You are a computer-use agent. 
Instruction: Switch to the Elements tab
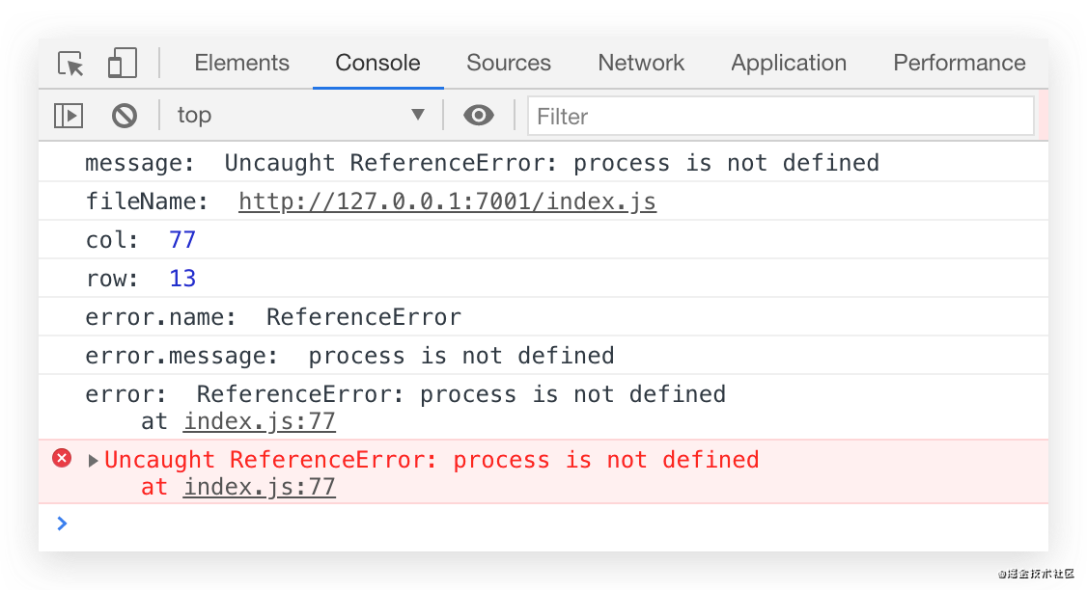click(241, 64)
